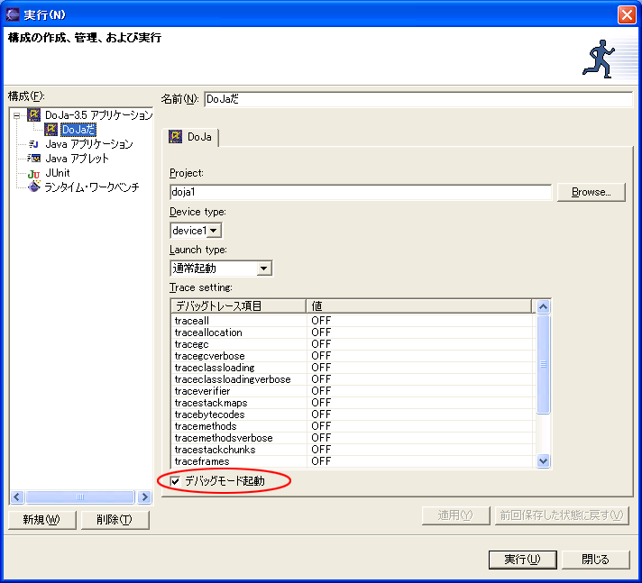
Task: Collapse the DoJa-3.5 アプリケーション tree node
Action: point(16,115)
